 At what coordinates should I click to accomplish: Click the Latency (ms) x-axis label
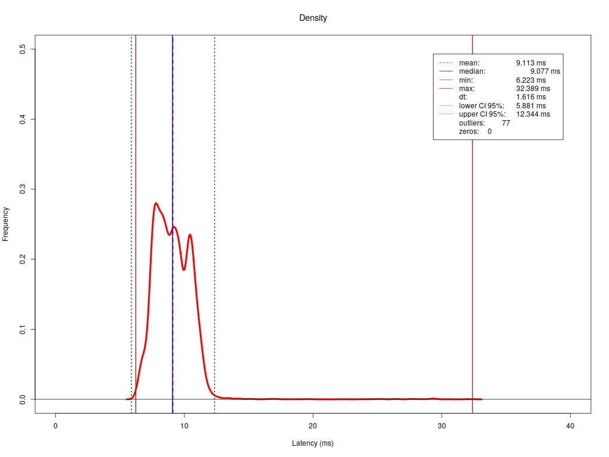pos(313,444)
